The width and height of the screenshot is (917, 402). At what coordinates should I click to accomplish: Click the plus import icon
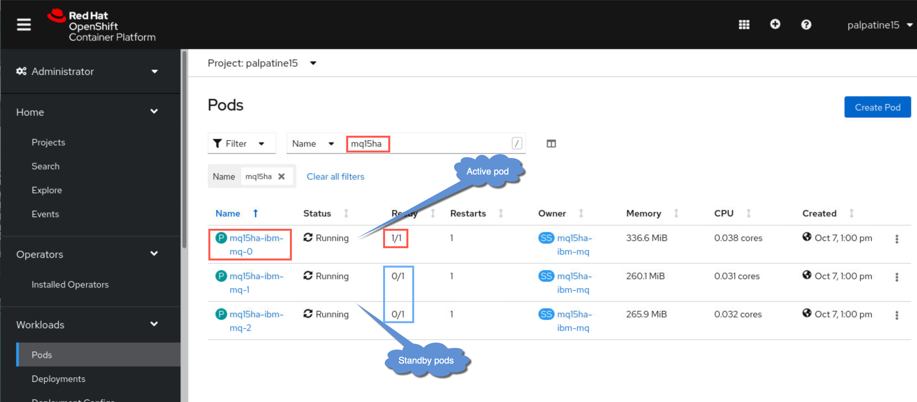[775, 24]
